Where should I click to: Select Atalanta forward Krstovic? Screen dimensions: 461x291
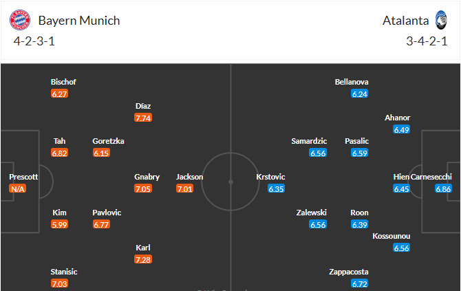tap(270, 177)
